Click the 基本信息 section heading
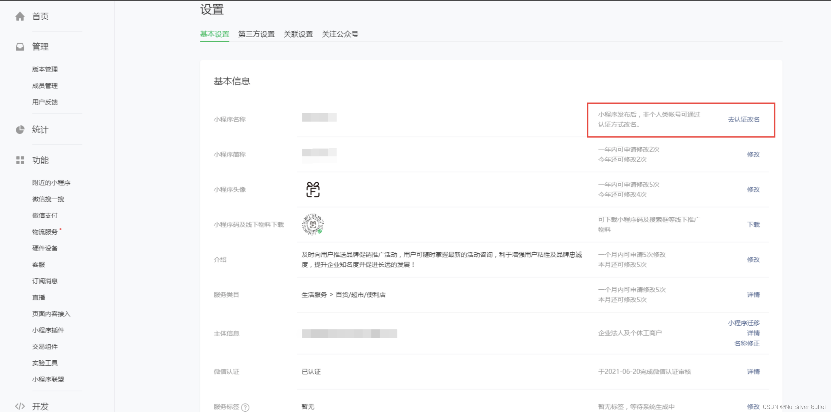This screenshot has width=831, height=412. 232,81
